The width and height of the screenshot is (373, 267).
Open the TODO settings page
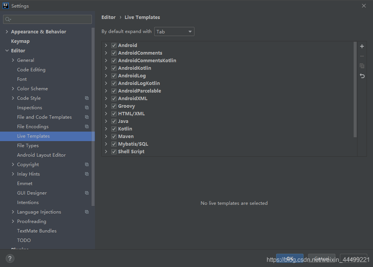24,240
